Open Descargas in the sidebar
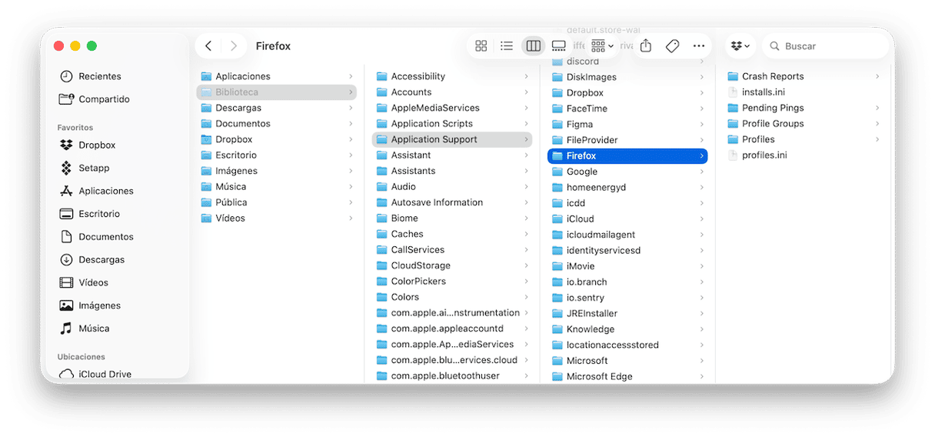This screenshot has width=935, height=437. click(92, 259)
